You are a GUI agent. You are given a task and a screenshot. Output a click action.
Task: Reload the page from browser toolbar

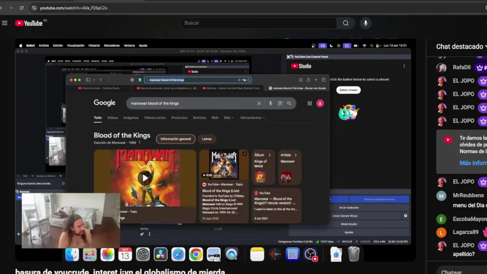[21, 8]
